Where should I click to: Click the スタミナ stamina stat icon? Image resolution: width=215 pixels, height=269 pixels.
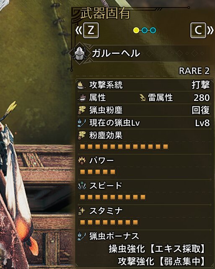pyautogui.click(x=82, y=211)
